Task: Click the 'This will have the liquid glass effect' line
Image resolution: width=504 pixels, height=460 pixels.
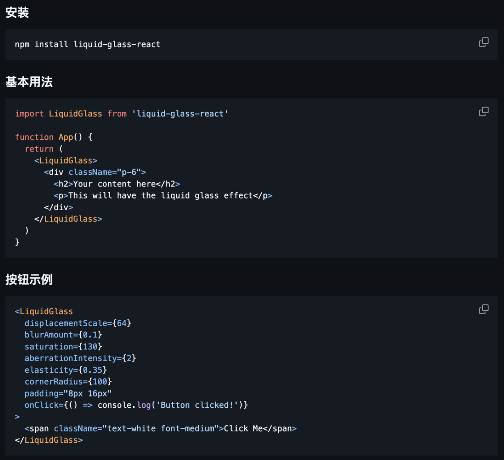Action: coord(163,195)
